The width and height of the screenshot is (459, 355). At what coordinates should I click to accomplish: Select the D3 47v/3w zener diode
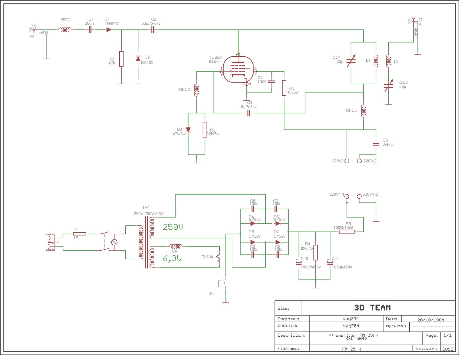[x=188, y=130]
